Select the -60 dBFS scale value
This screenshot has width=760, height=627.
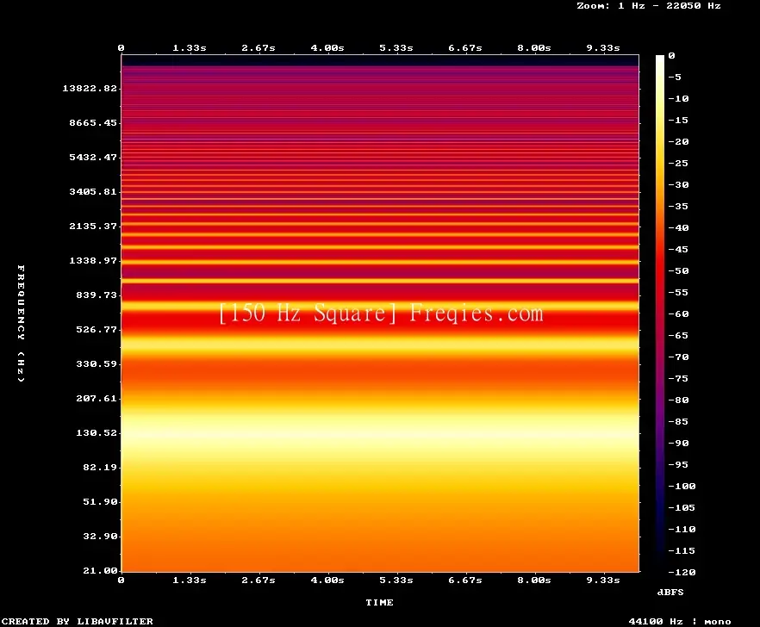(678, 313)
